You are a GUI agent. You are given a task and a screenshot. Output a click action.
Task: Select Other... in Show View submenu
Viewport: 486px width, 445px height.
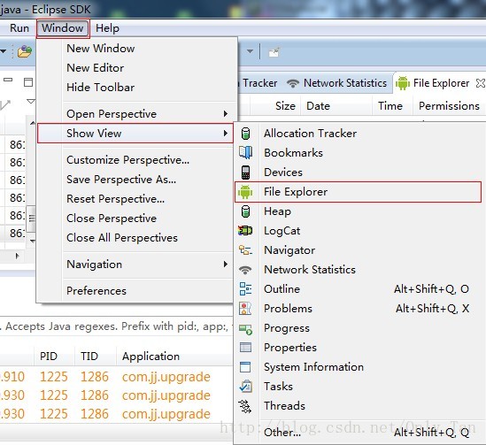(x=359, y=433)
